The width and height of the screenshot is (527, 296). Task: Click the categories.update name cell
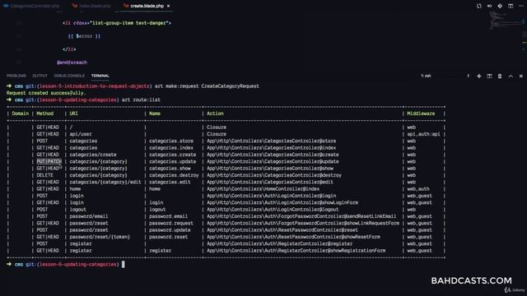click(x=172, y=161)
